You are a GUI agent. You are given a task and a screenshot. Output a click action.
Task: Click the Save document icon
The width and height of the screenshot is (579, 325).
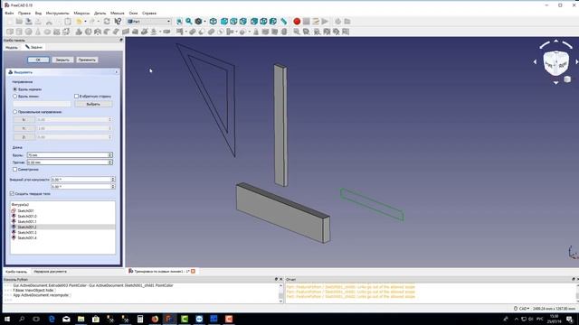coord(28,22)
